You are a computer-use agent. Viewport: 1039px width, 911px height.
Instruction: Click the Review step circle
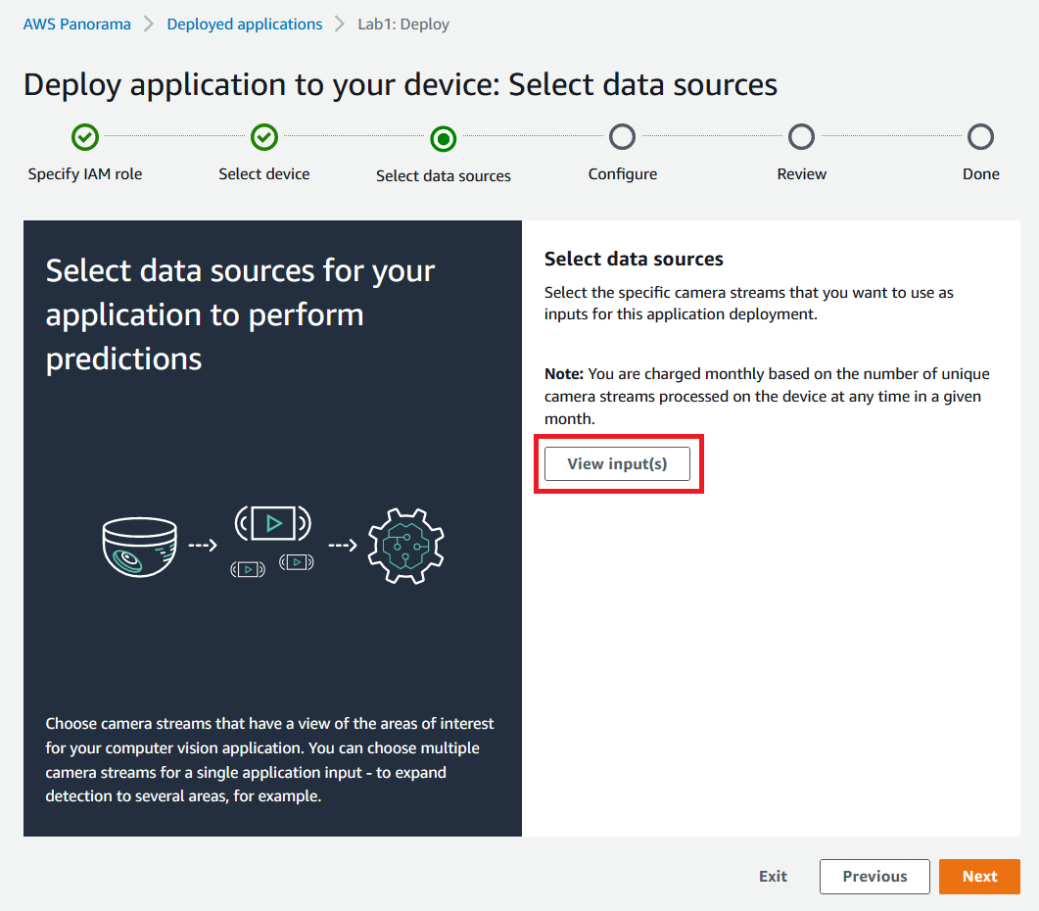tap(801, 137)
